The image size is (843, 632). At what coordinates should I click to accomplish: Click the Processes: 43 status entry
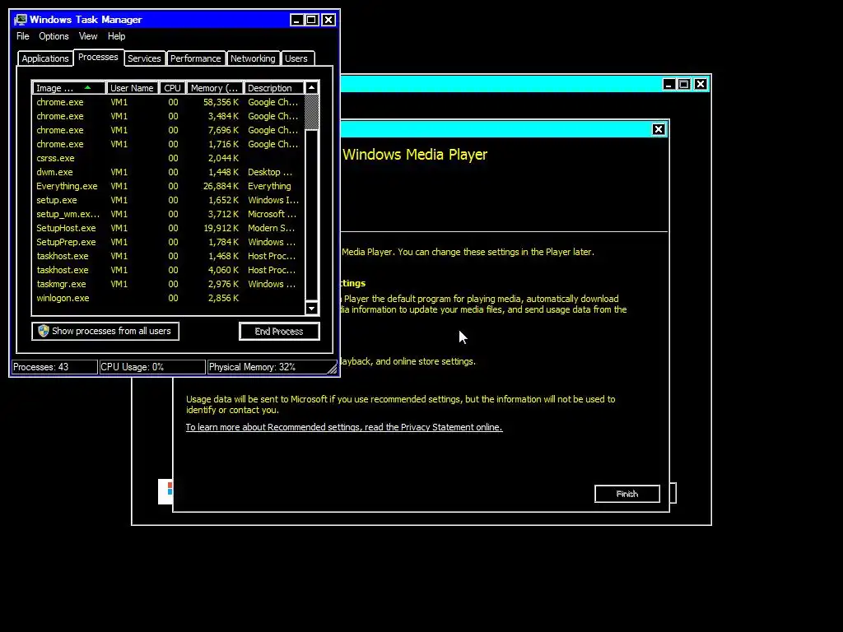click(54, 367)
